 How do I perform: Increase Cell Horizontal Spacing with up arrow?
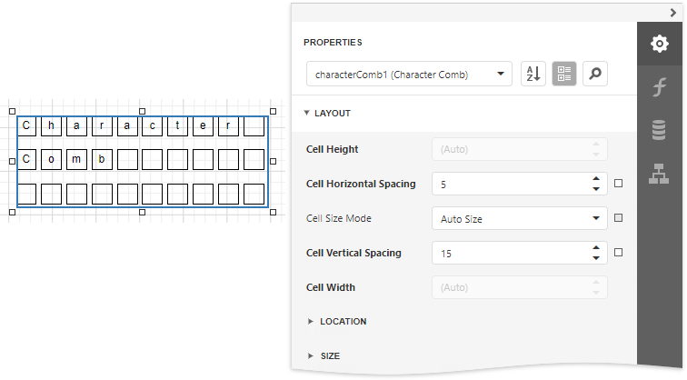pos(595,178)
